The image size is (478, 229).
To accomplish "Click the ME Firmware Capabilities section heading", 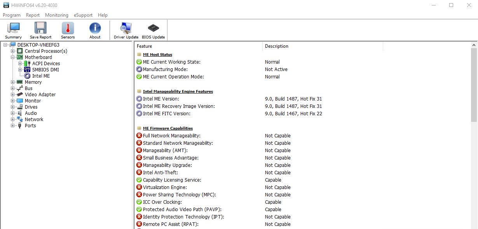I will pyautogui.click(x=168, y=128).
